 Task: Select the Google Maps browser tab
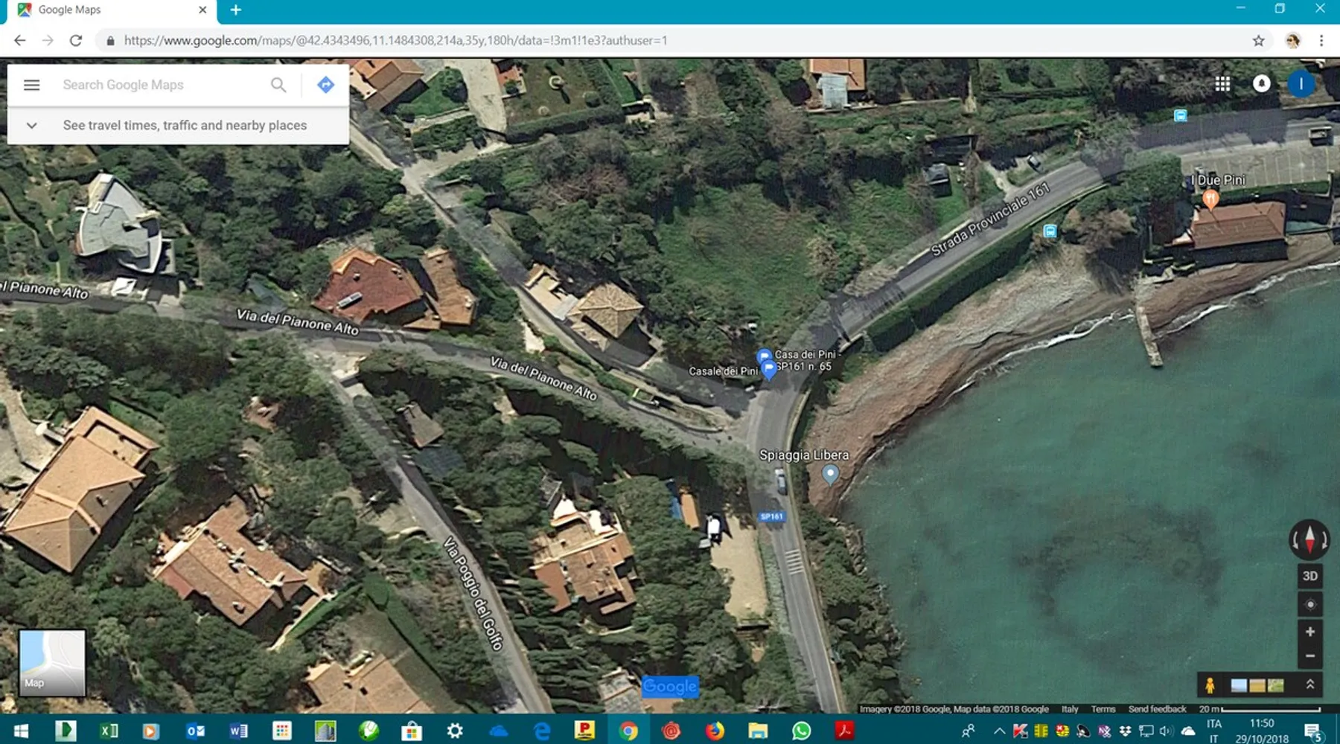click(x=112, y=10)
